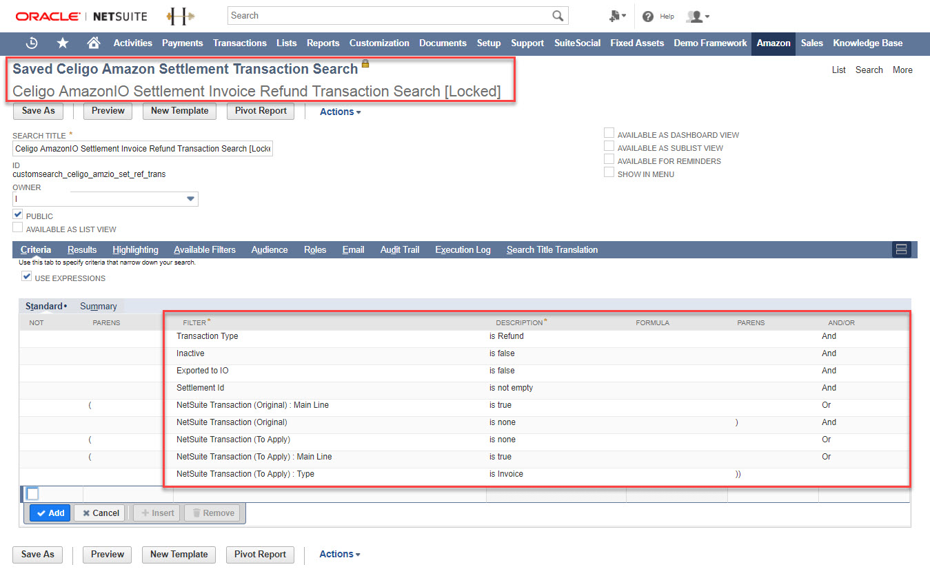Open the Knowledge Base menu
Image resolution: width=930 pixels, height=578 pixels.
867,43
